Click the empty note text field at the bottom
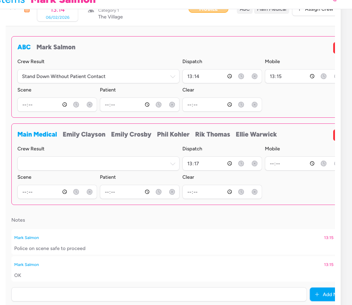The width and height of the screenshot is (352, 305). pos(159,294)
